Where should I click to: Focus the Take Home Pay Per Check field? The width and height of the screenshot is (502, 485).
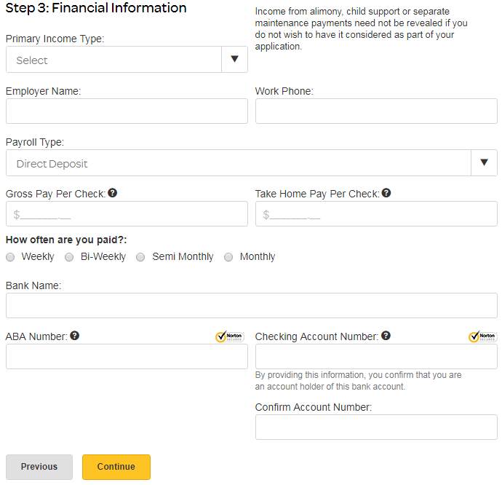pos(376,214)
